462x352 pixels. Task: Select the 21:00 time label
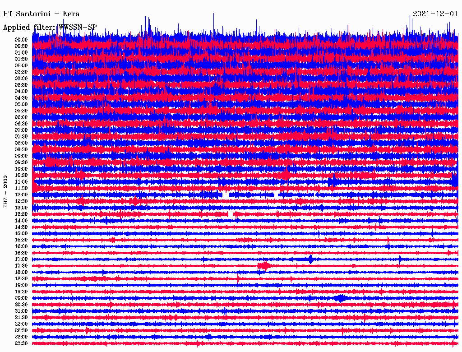tap(21, 311)
